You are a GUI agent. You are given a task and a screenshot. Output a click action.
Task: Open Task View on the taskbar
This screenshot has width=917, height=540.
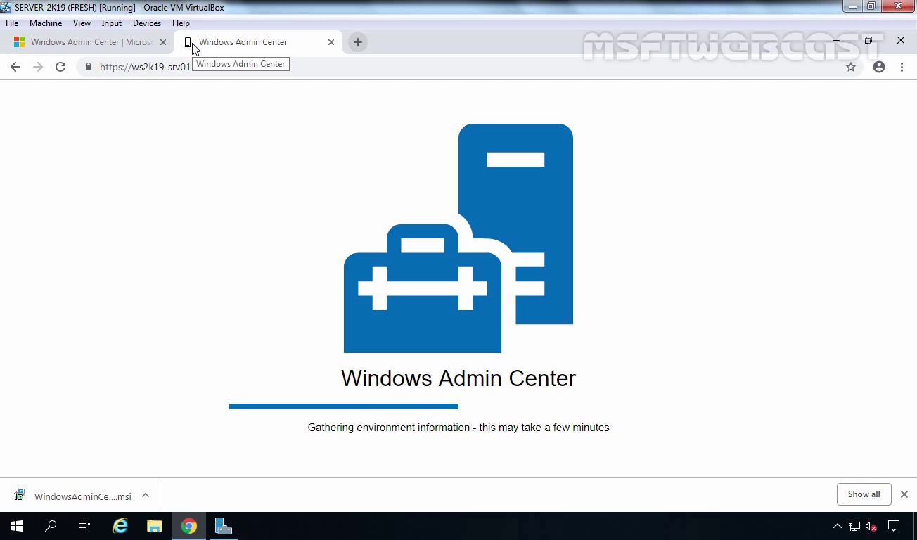coord(84,526)
